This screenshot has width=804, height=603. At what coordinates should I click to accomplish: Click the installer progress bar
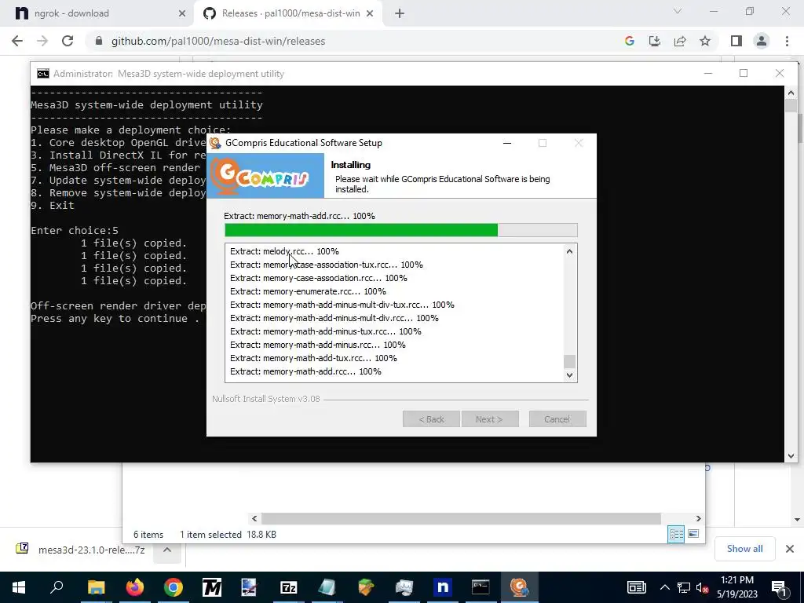coord(401,230)
